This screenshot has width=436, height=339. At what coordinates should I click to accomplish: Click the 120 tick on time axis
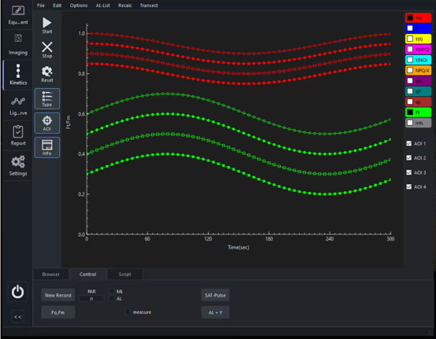208,238
